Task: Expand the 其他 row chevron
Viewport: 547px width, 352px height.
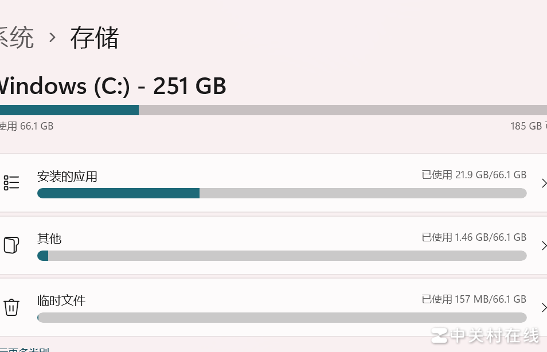Action: pos(544,246)
